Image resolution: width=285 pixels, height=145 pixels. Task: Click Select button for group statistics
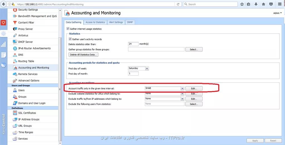pyautogui.click(x=194, y=49)
